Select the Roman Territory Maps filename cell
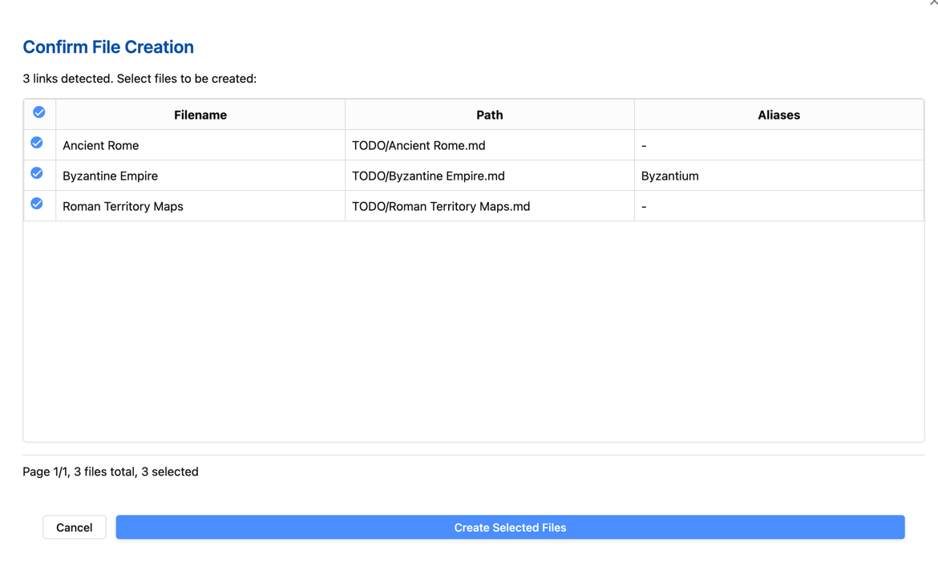This screenshot has height=575, width=938. [200, 206]
